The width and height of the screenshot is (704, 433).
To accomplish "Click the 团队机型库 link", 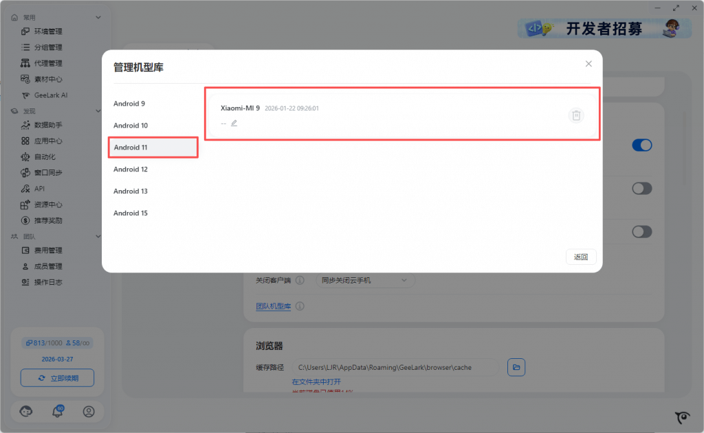I will pyautogui.click(x=274, y=306).
